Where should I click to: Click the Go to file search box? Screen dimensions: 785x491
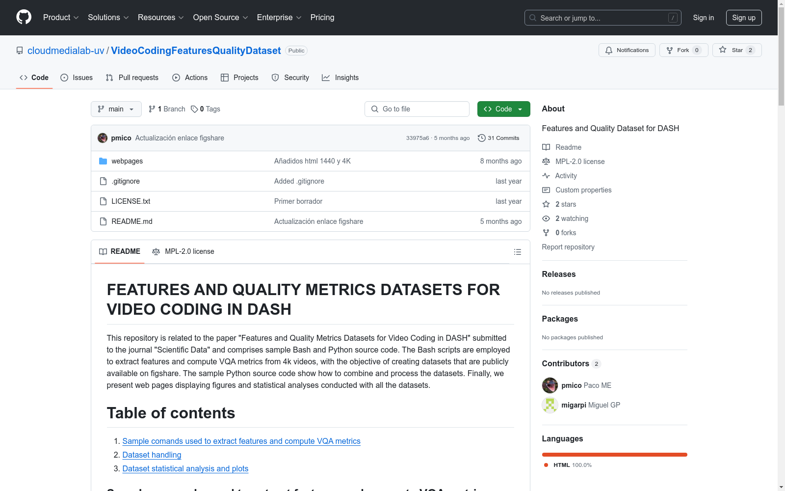417,109
